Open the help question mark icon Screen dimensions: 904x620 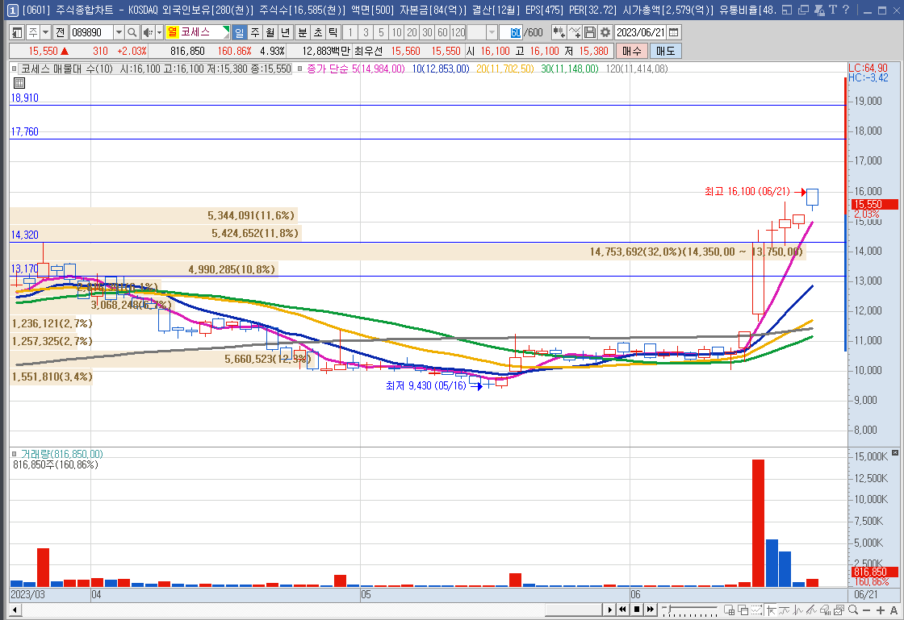pyautogui.click(x=846, y=10)
